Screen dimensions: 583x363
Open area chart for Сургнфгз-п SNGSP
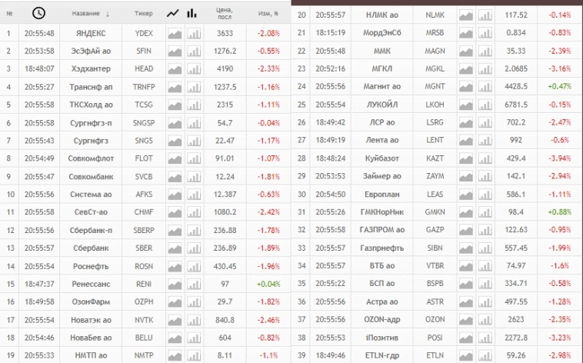[175, 123]
